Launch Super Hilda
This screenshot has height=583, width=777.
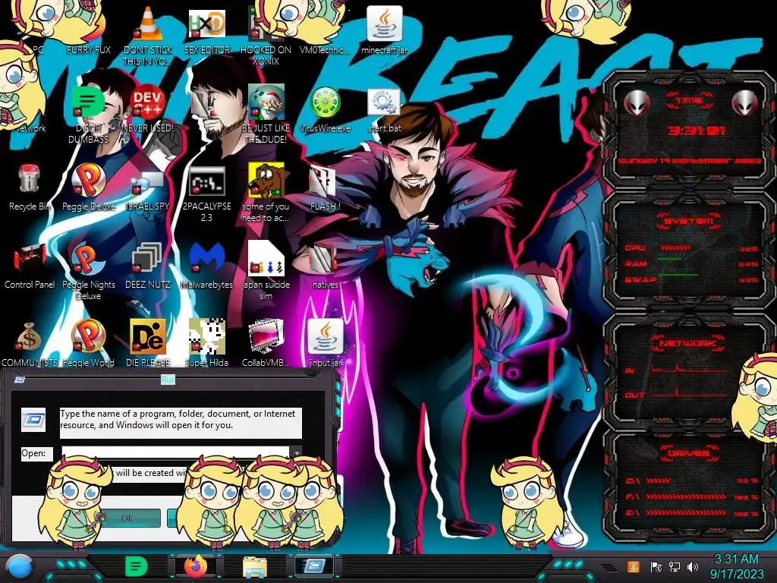tap(207, 343)
